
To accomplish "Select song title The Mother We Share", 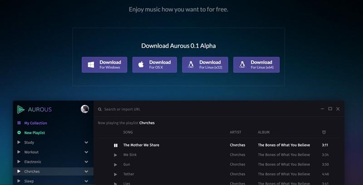I will (141, 145).
